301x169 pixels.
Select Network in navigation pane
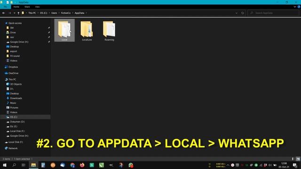click(x=13, y=148)
